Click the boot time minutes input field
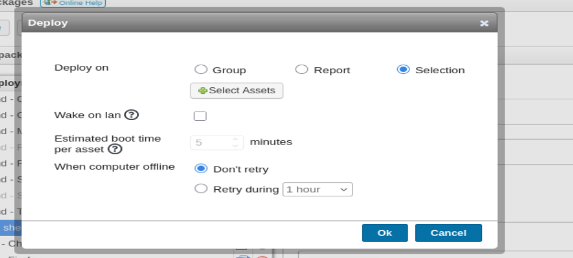573x258 pixels. pyautogui.click(x=217, y=142)
